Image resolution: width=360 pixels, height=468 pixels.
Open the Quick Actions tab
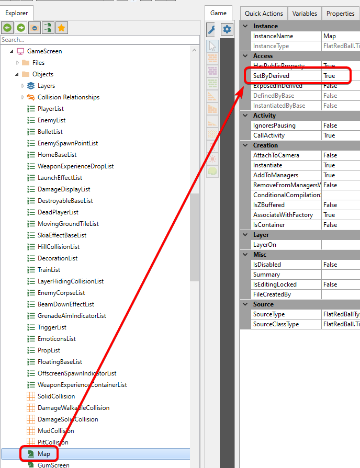tap(264, 14)
